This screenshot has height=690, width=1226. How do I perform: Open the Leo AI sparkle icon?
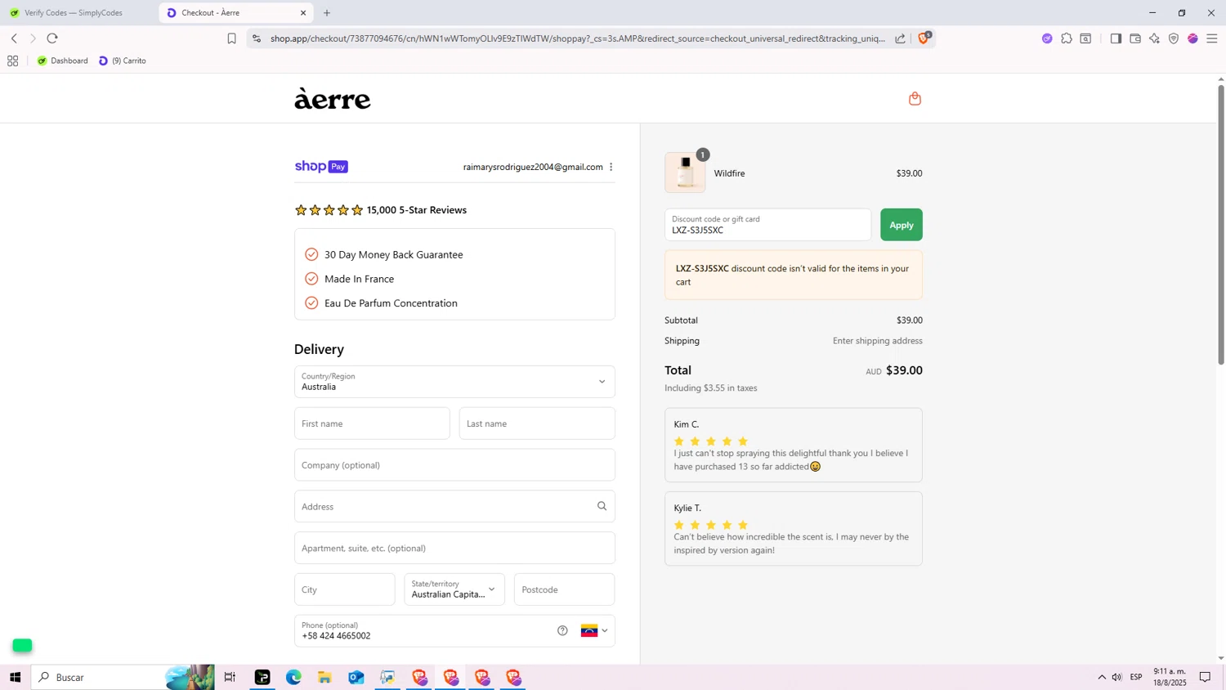point(1154,38)
